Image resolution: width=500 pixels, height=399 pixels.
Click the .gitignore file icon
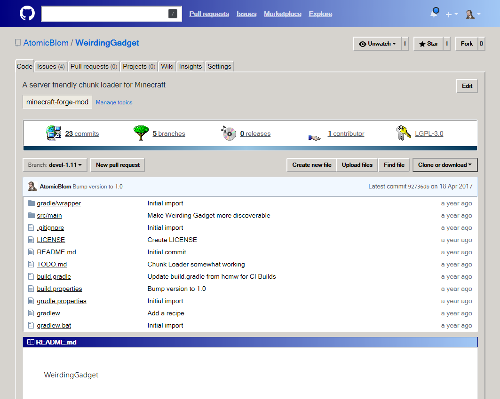(31, 227)
